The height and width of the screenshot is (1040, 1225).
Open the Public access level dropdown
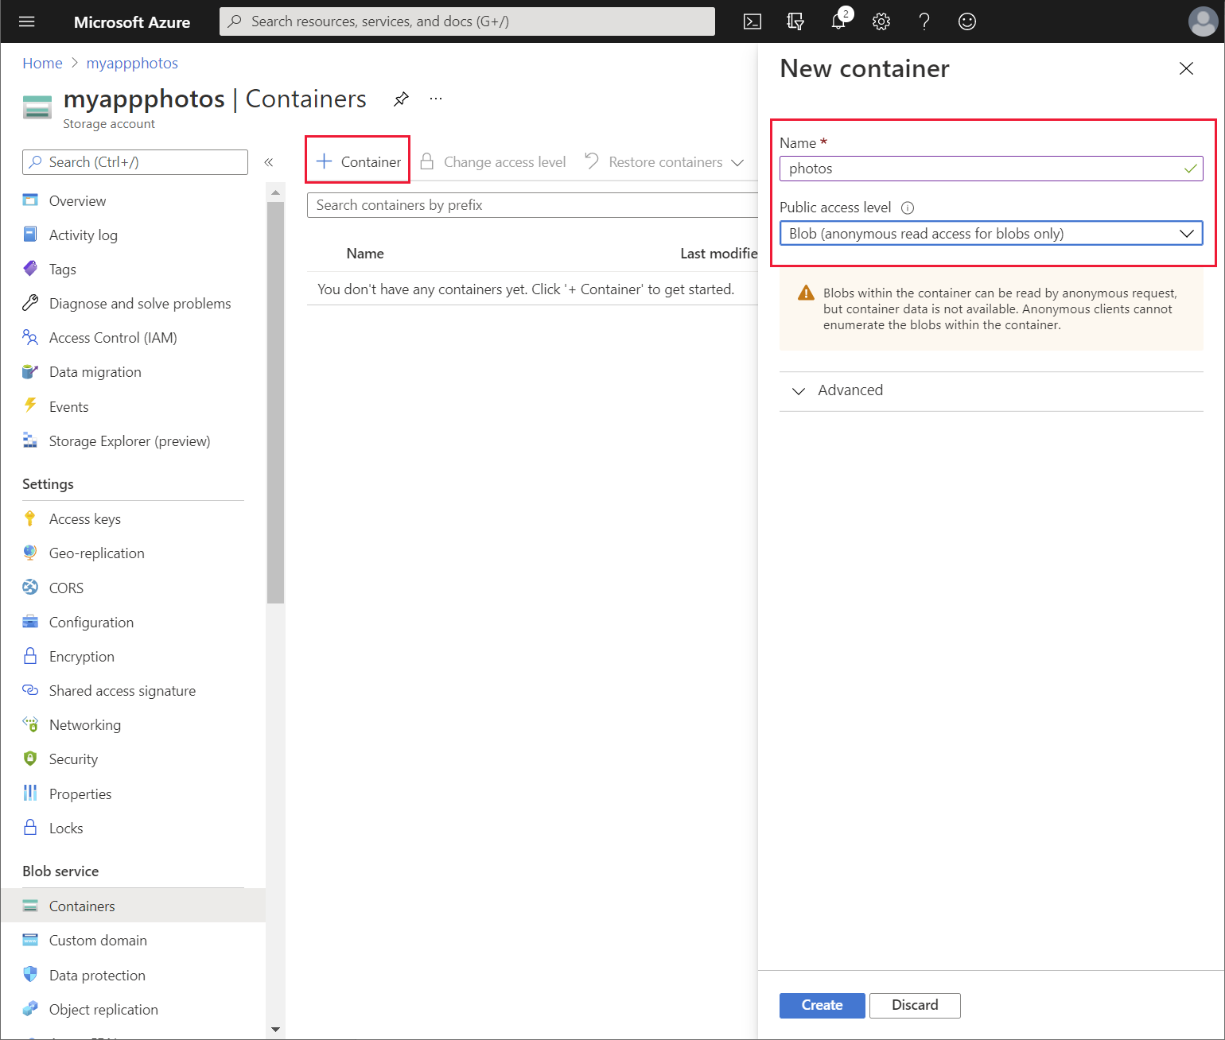tap(990, 234)
